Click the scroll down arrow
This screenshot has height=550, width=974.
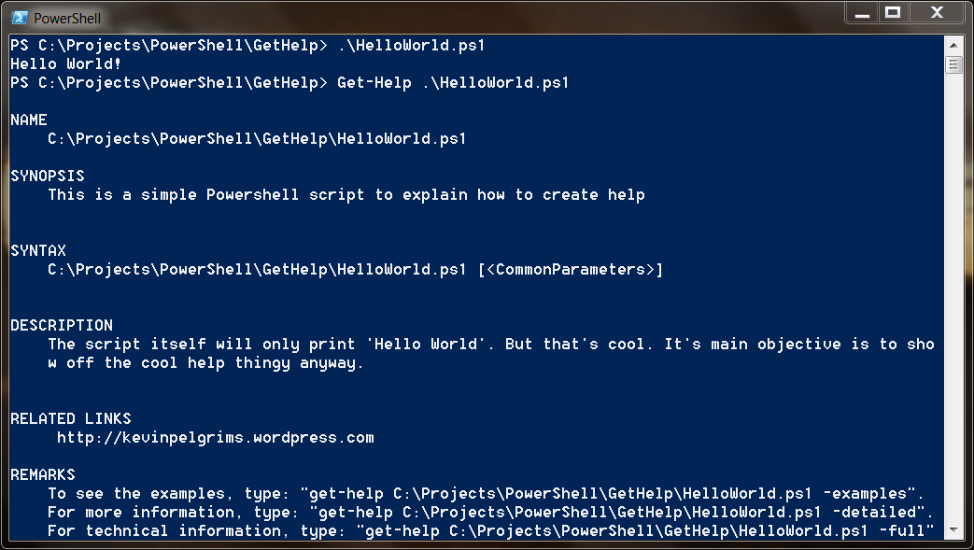tap(953, 530)
